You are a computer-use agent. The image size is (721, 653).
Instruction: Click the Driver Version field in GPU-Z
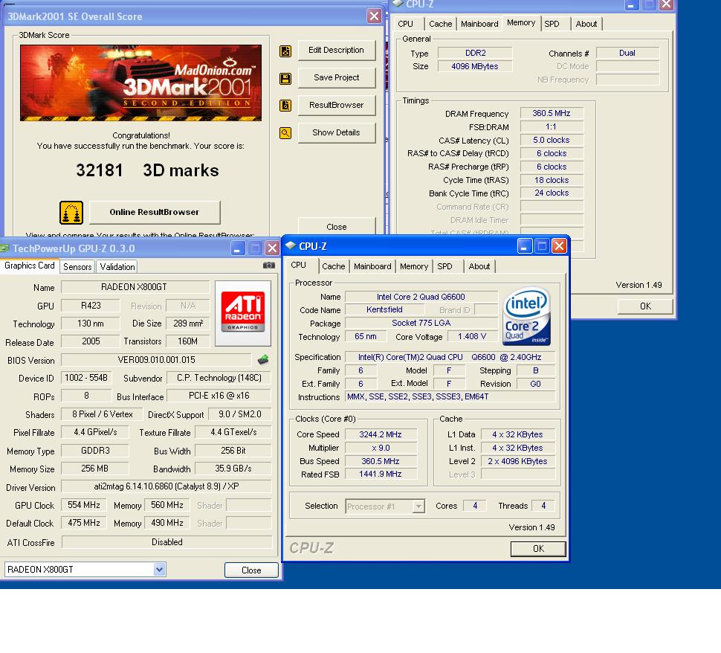(x=166, y=486)
